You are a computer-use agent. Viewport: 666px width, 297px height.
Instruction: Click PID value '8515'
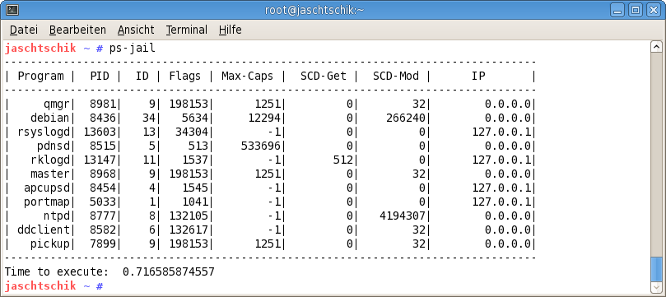[x=103, y=146]
